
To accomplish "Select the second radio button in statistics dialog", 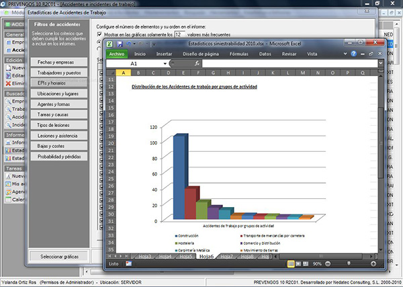I will [99, 48].
